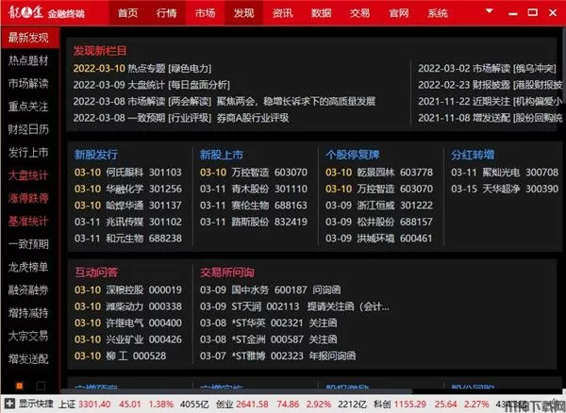The image size is (566, 413).
Task: Click the 龙虎榜 金融终端 logo
Action: pyautogui.click(x=46, y=13)
